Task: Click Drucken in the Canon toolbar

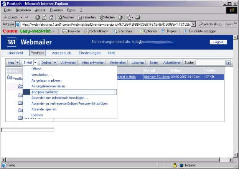Action: point(71,31)
